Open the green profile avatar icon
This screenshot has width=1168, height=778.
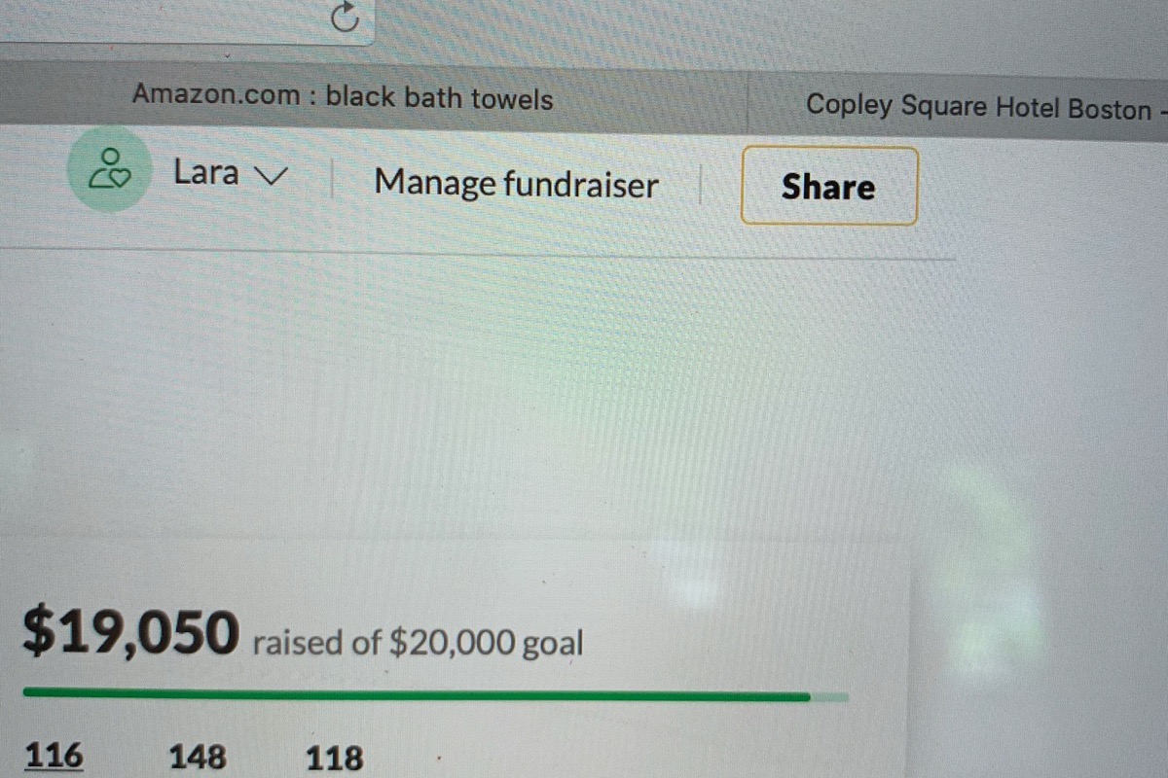pyautogui.click(x=110, y=169)
